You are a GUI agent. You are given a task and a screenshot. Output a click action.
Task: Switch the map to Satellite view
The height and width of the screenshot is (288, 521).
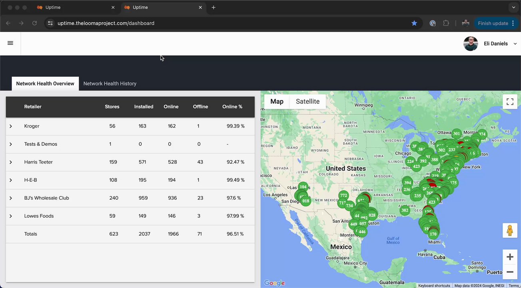click(307, 102)
